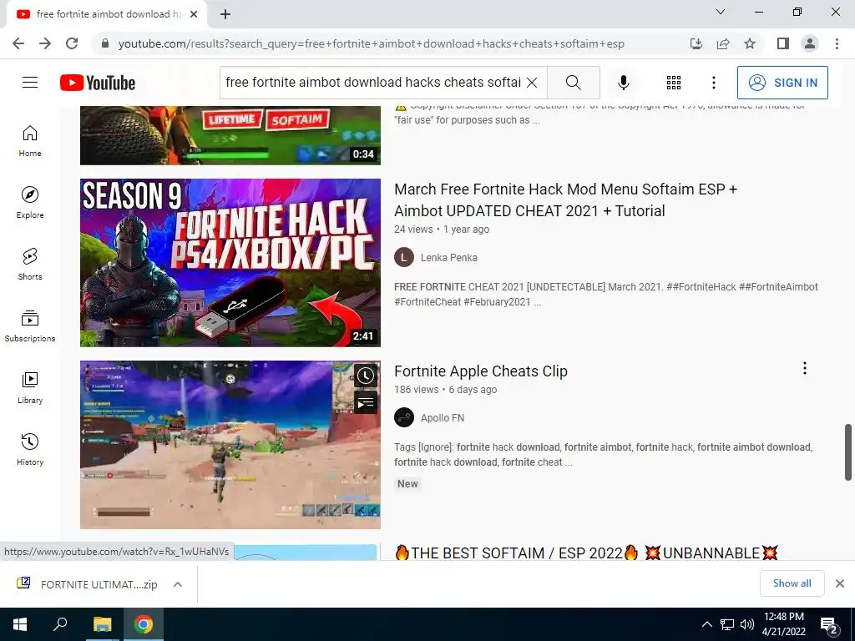This screenshot has width=855, height=641.
Task: Toggle the Chrome side panel icon
Action: [x=783, y=43]
